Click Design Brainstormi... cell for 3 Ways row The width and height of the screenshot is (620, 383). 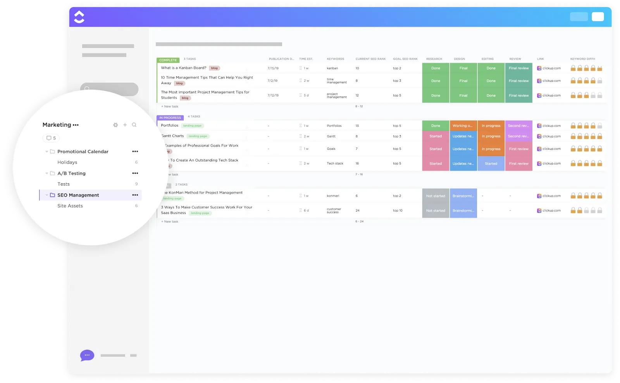[463, 211]
